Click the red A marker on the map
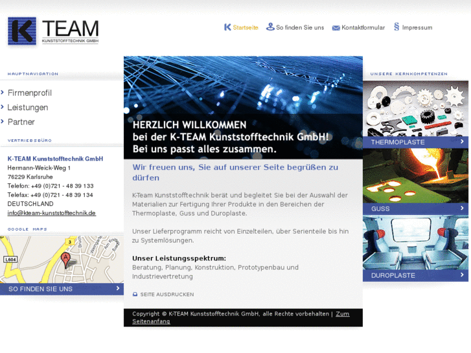This screenshot has height=353, width=471. [65, 260]
